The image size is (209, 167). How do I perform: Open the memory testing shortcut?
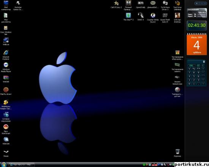177,68
